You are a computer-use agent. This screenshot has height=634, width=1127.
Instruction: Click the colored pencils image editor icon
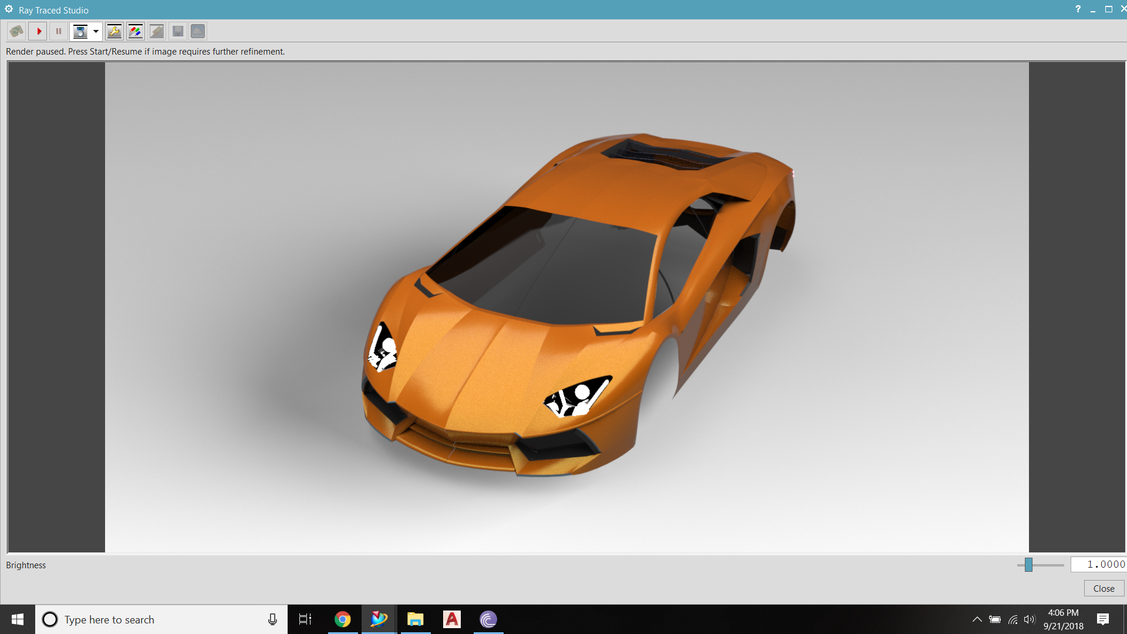click(136, 31)
